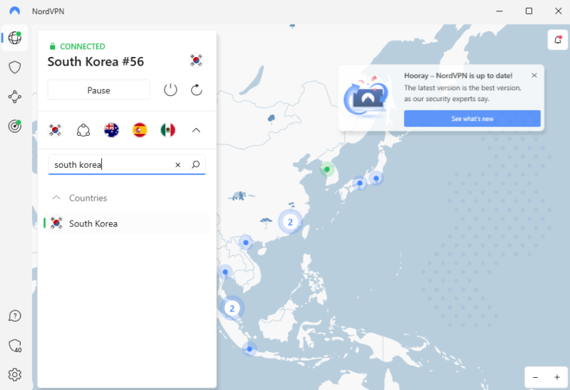Click the Osaka server pin on map
Screen dimensions: 570x390
coord(360,183)
